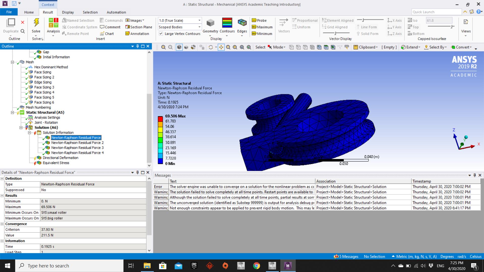Pin the Details panel

click(137, 172)
